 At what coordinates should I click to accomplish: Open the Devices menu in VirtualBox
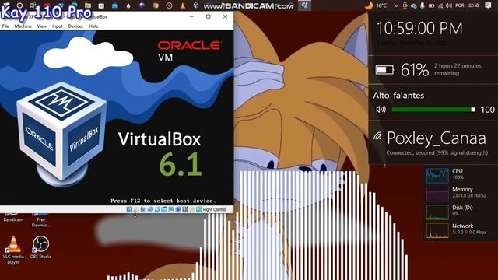pyautogui.click(x=75, y=26)
